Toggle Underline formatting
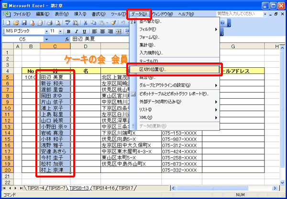The width and height of the screenshot is (287, 199). coord(84,31)
